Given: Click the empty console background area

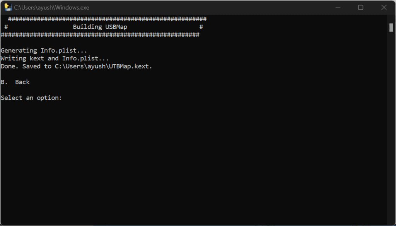Looking at the screenshot, I should click(193, 163).
